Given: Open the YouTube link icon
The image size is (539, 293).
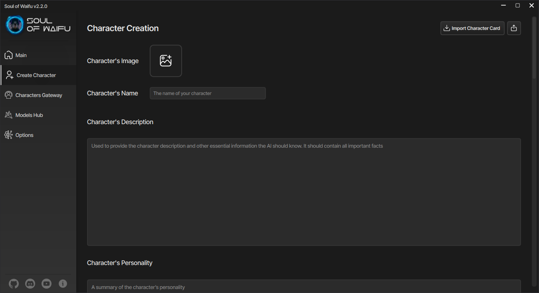Looking at the screenshot, I should click(46, 284).
